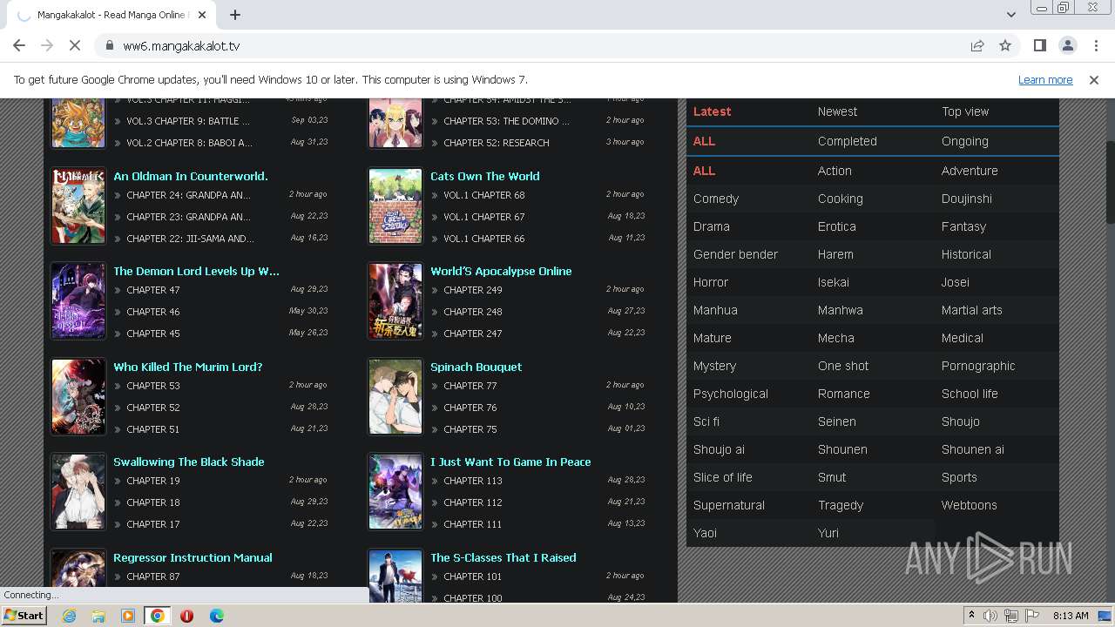The height and width of the screenshot is (627, 1115).
Task: Open Spinach Bouquet manga title
Action: (476, 367)
